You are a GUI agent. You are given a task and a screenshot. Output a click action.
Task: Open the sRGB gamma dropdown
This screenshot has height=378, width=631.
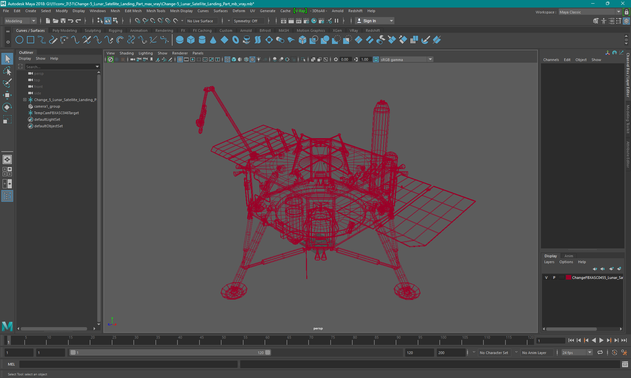tap(407, 59)
